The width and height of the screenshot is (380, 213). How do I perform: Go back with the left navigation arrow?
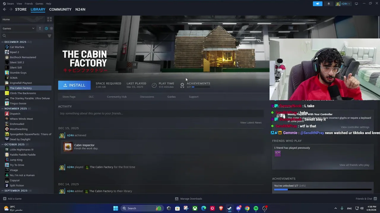4,9
